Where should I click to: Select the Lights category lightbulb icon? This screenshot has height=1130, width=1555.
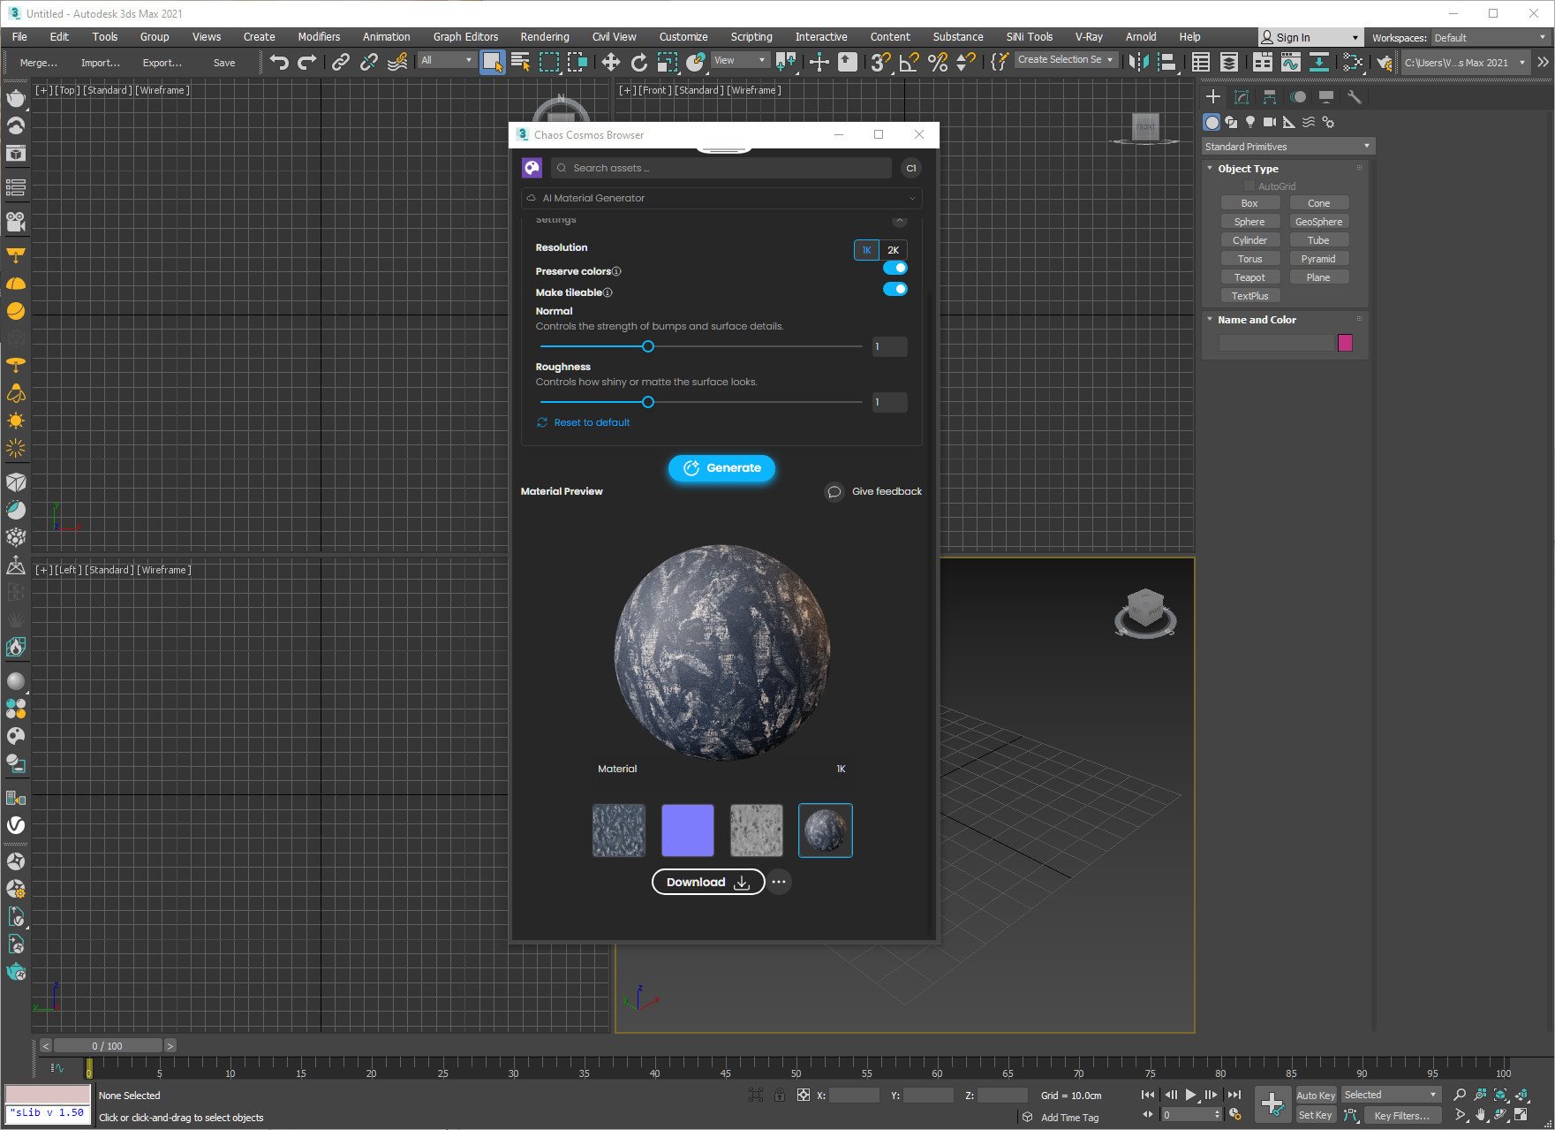coord(1250,122)
